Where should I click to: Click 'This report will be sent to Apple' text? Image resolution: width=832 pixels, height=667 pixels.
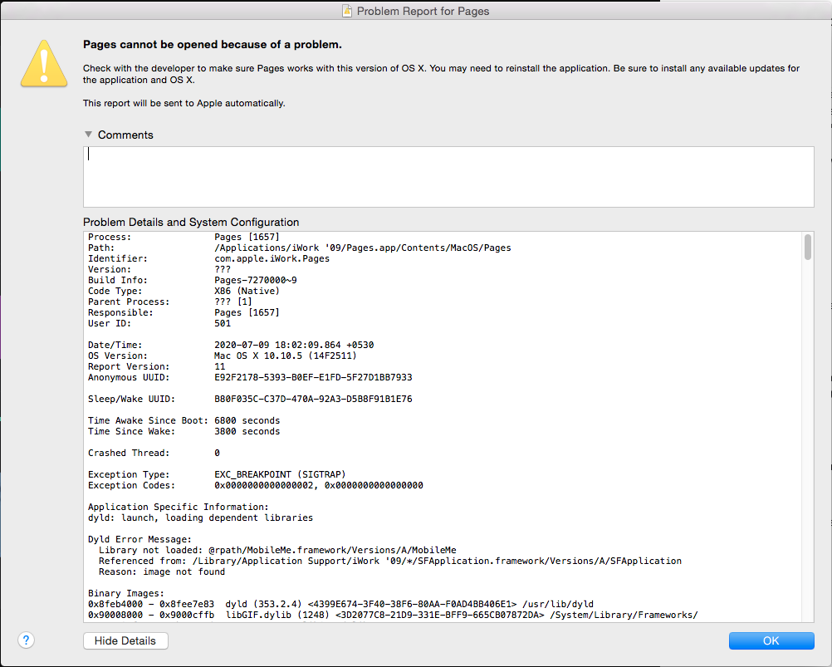pyautogui.click(x=184, y=103)
